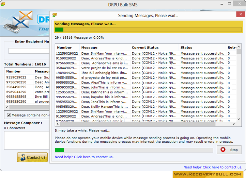Click the Message Composer text area
The height and width of the screenshot is (178, 246).
tap(27, 140)
